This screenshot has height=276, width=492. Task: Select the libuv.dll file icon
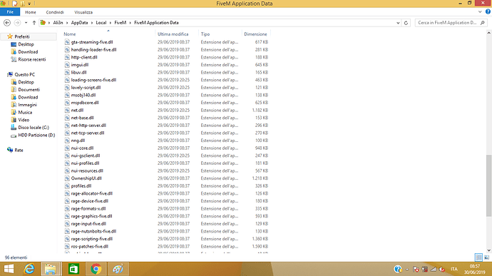(x=67, y=72)
